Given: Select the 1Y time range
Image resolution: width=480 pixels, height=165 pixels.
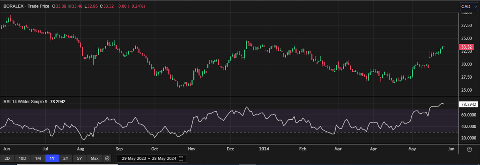Looking at the screenshot, I should tap(52, 158).
